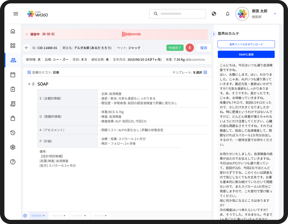The height and width of the screenshot is (224, 288).
Task: Click [処方] スパカール 2ヶ月分 note line
Action: click(58, 165)
